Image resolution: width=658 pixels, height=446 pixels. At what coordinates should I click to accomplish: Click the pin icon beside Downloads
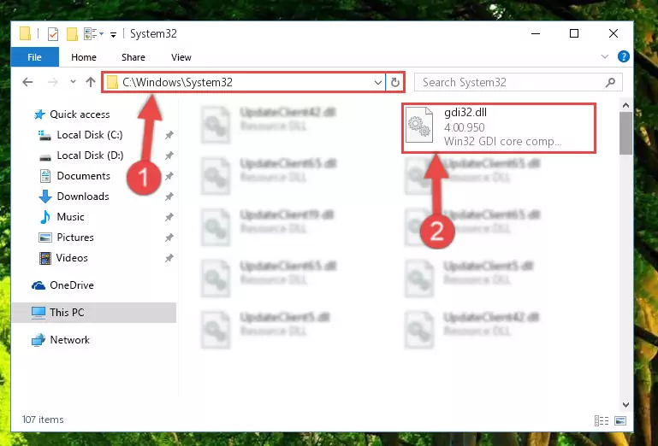169,197
